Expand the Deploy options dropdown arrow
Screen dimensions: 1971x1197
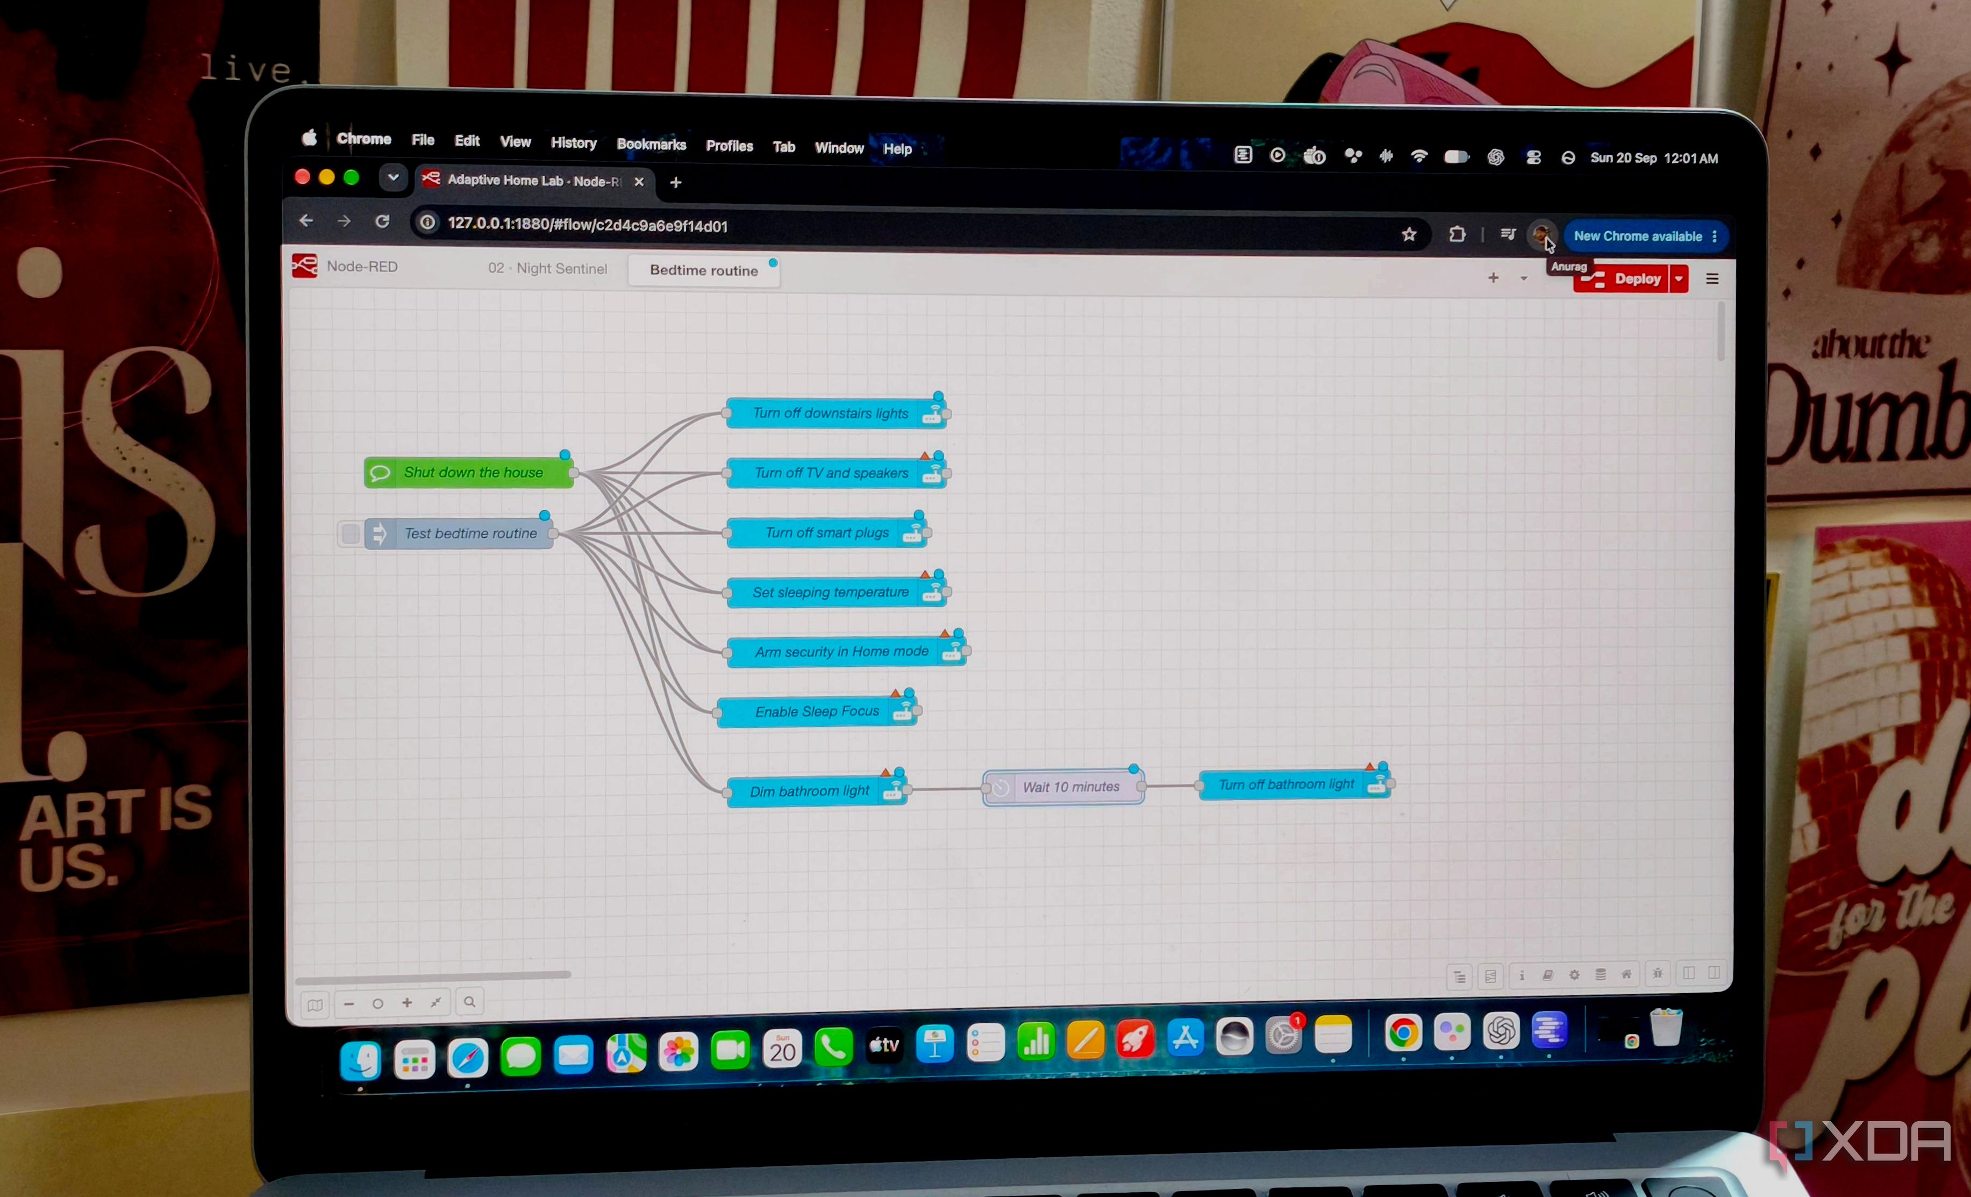(1679, 279)
